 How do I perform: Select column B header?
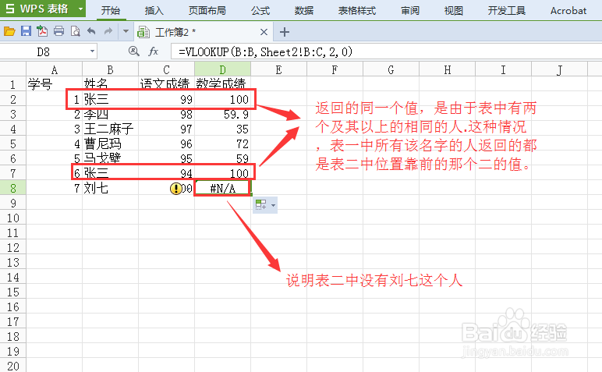[110, 69]
